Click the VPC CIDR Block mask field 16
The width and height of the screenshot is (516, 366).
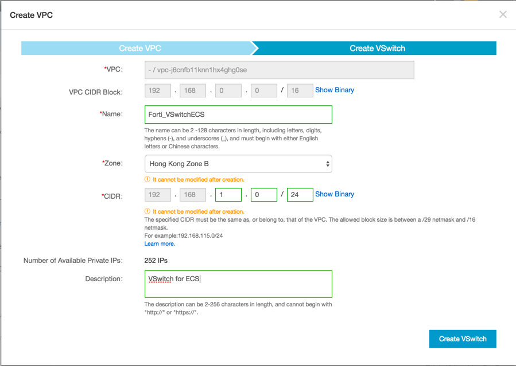(x=300, y=90)
